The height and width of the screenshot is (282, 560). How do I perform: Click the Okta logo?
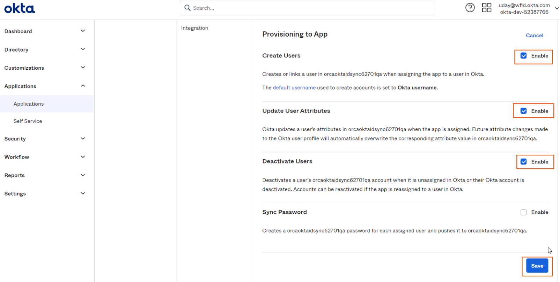(x=20, y=8)
